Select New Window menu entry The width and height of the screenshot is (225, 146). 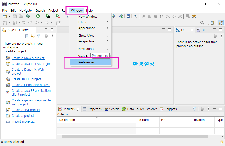coord(90,17)
